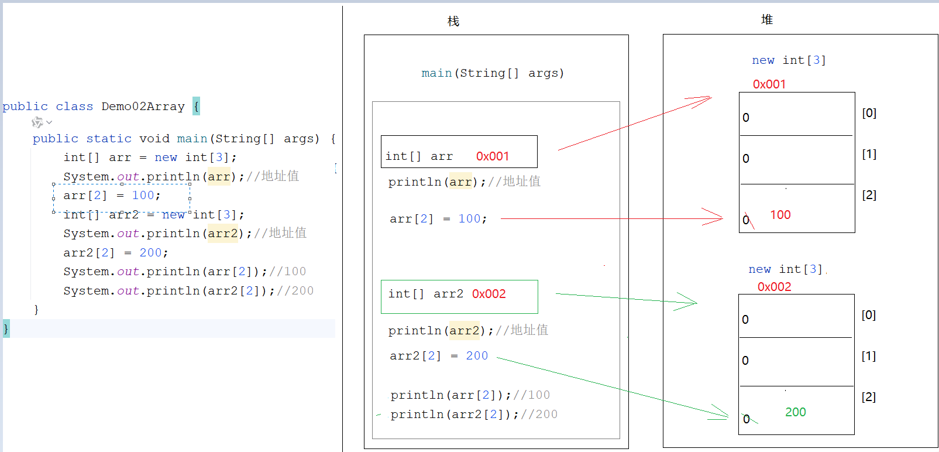Click the top-left handle of the dashed selection box
This screenshot has height=452, width=939.
[x=54, y=184]
